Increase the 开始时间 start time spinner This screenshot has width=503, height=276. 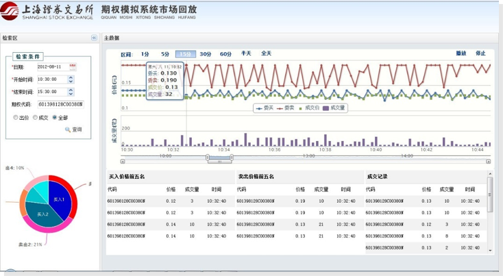(71, 77)
